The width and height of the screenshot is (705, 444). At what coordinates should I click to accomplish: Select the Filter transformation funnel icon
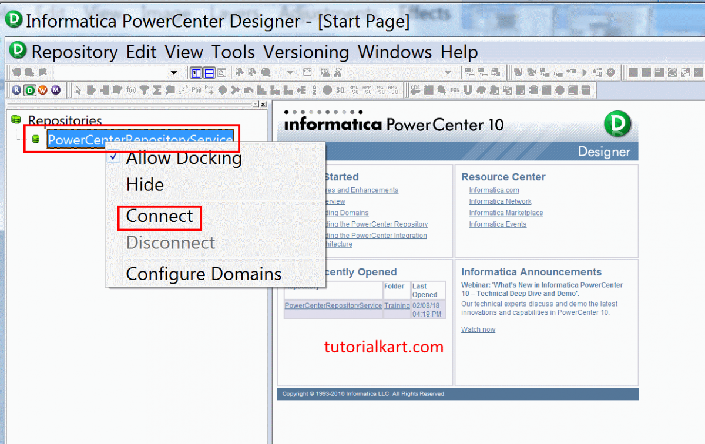click(x=143, y=90)
